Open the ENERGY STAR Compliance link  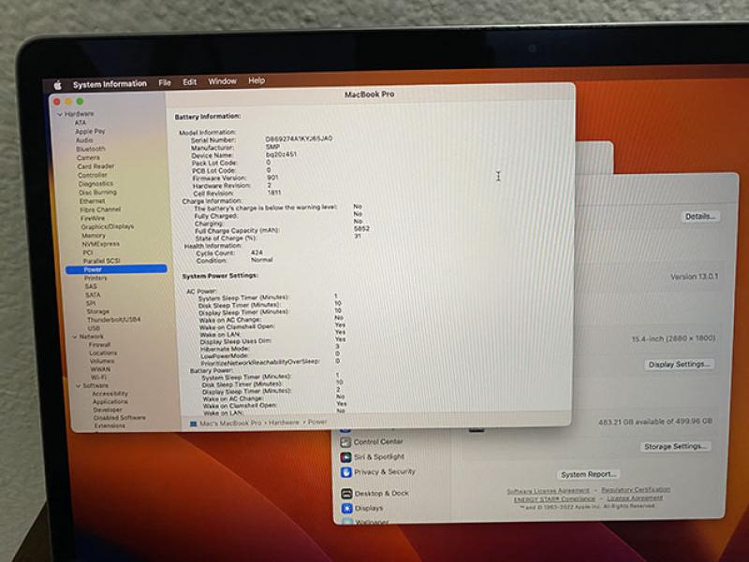point(554,499)
